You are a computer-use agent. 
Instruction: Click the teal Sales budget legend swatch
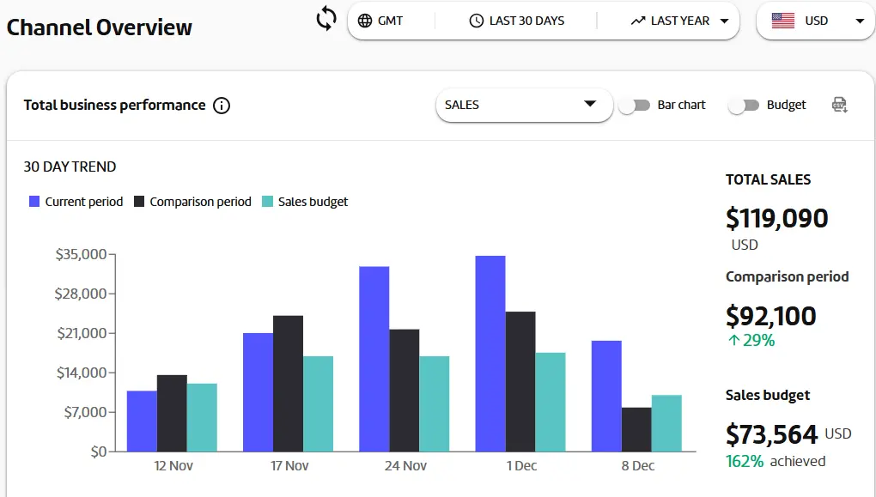pyautogui.click(x=268, y=202)
